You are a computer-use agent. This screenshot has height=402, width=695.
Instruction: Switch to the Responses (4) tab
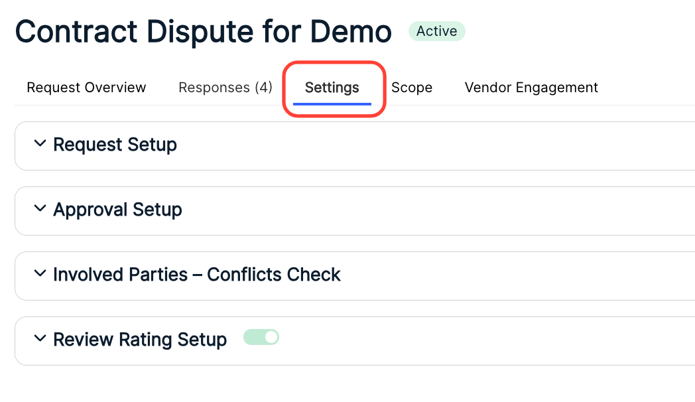225,88
